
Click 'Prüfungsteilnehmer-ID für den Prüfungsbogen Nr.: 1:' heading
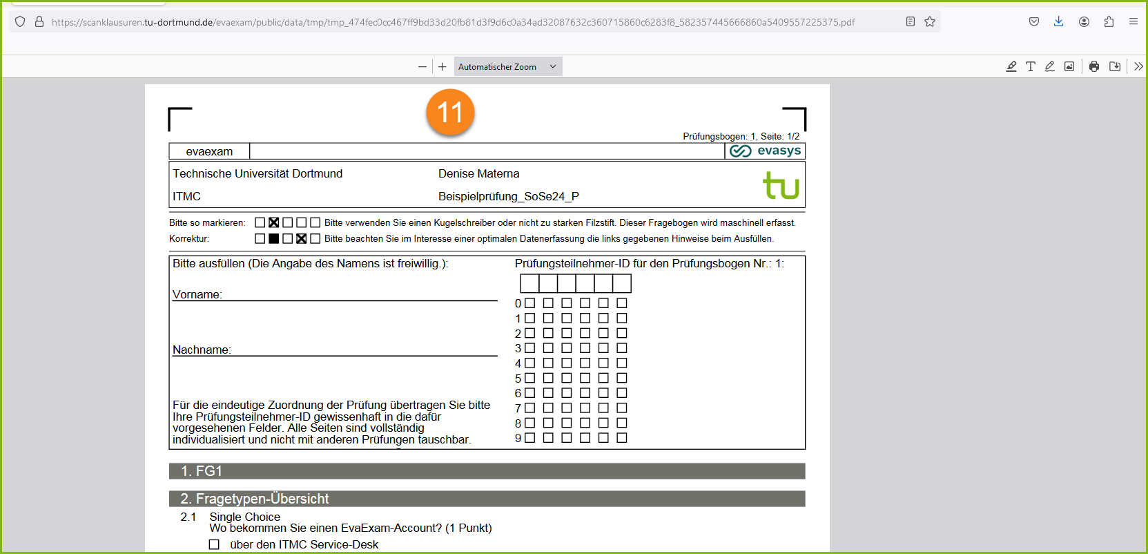tap(650, 263)
